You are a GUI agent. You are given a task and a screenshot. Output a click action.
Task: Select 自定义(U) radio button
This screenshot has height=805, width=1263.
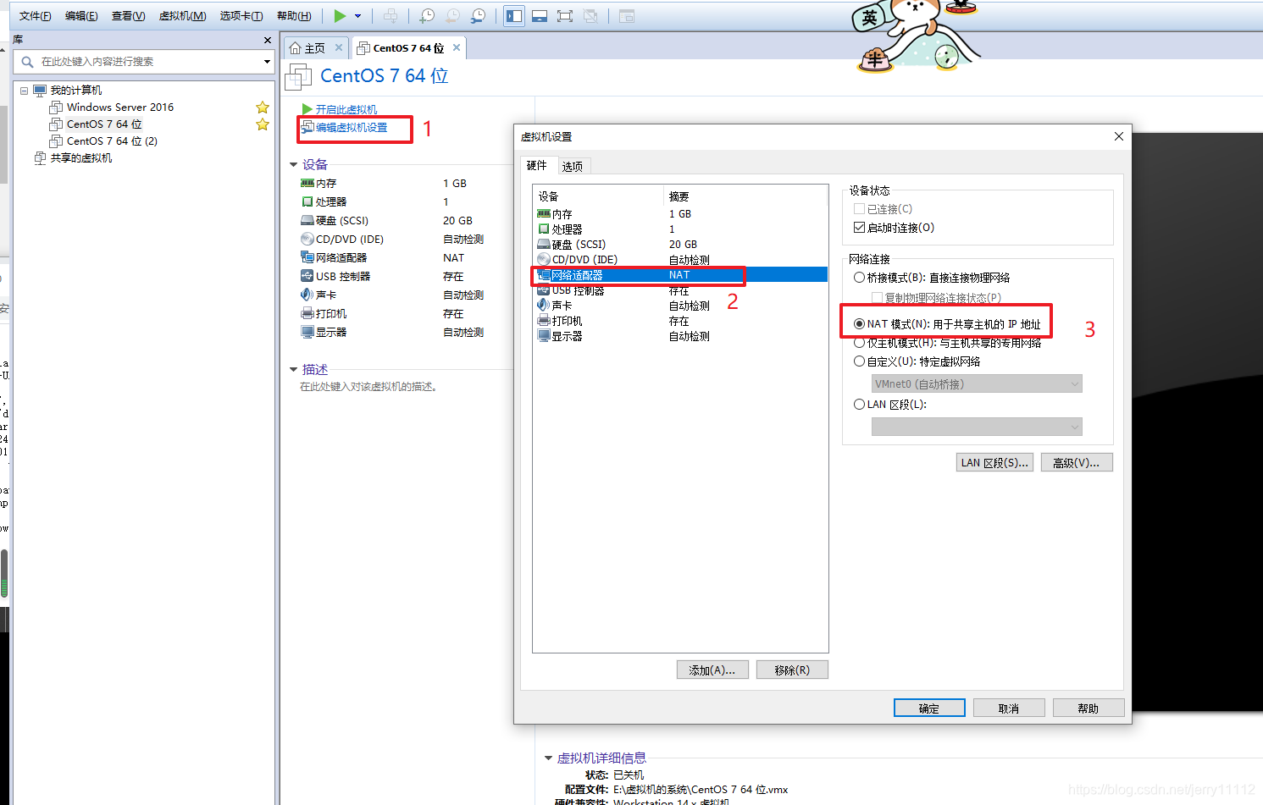pos(860,361)
